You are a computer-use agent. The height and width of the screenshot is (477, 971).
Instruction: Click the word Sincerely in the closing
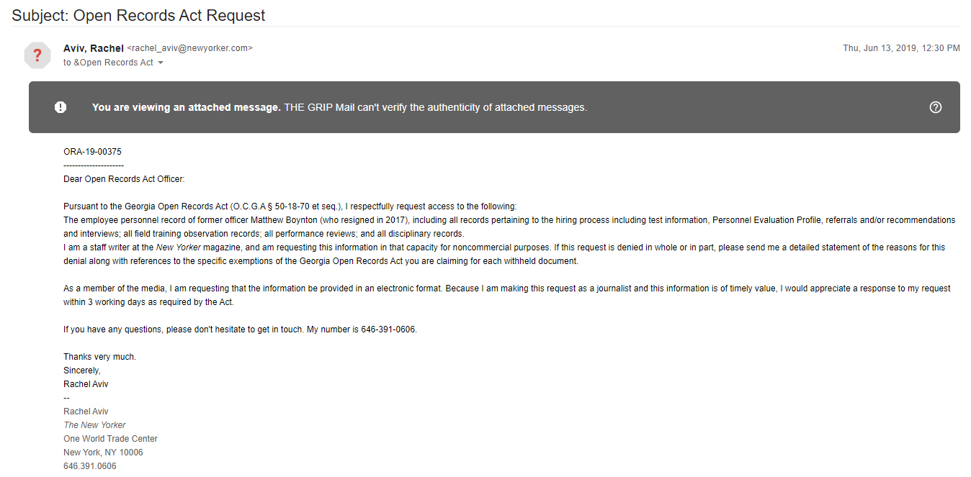(x=82, y=371)
